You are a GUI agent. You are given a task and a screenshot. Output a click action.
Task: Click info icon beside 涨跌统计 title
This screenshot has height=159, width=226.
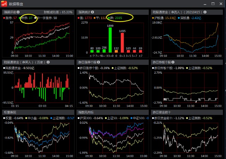[95, 12]
